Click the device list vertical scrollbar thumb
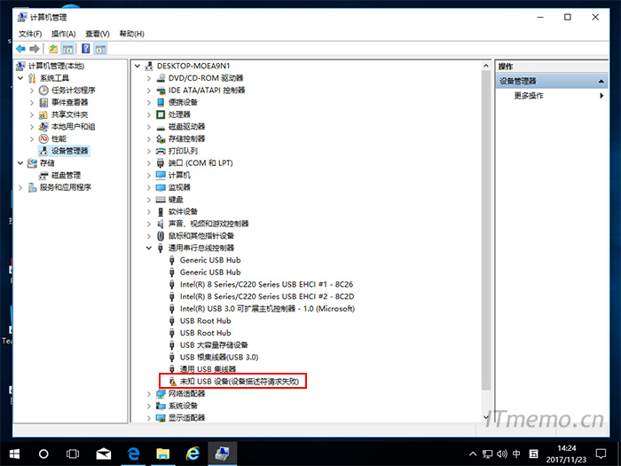The width and height of the screenshot is (621, 466). pos(486,230)
